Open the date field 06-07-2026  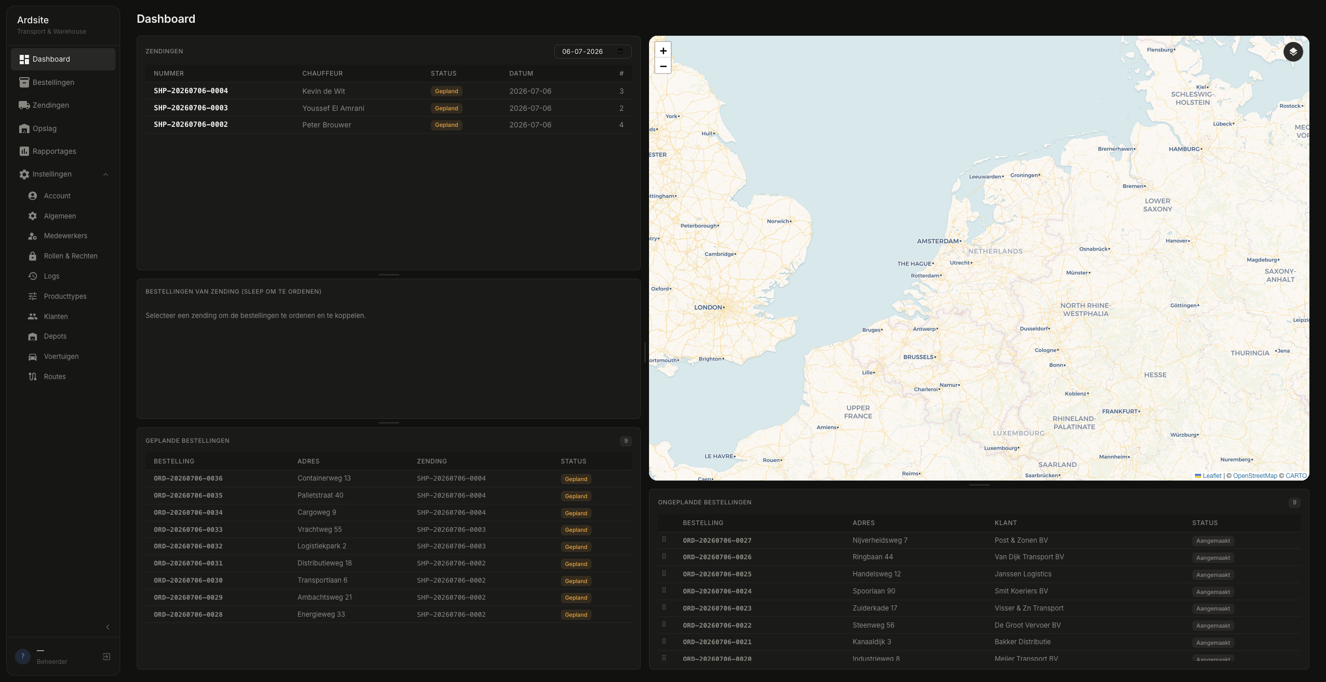pos(593,51)
